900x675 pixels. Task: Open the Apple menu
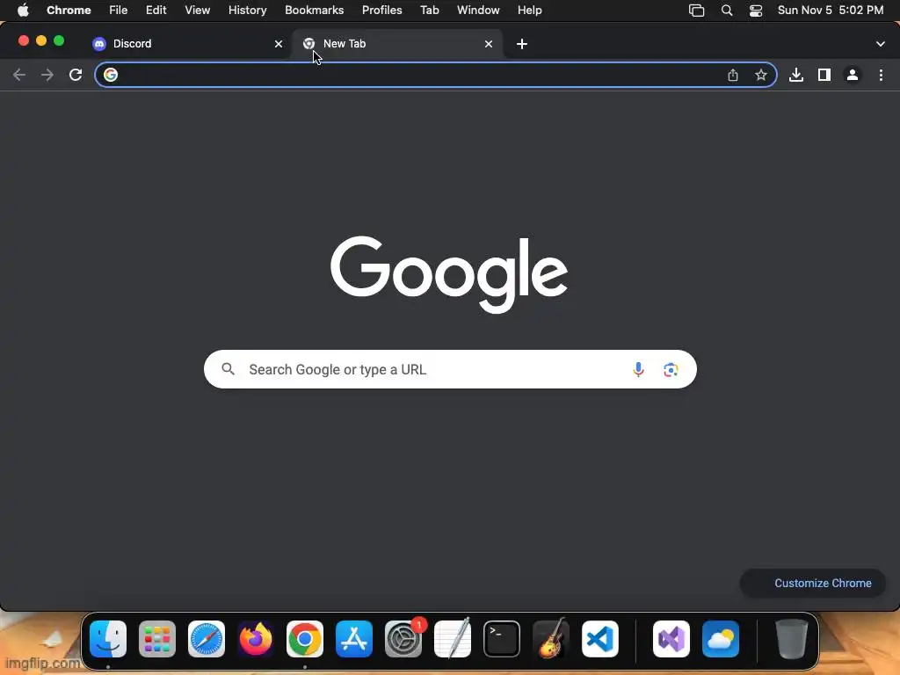click(23, 10)
